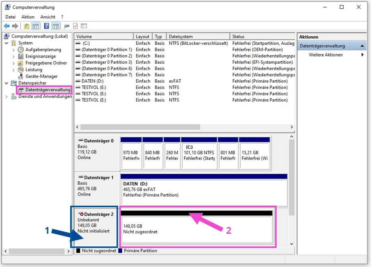The height and width of the screenshot is (267, 371).
Task: Toggle the console tree pane icon
Action: (x=36, y=26)
